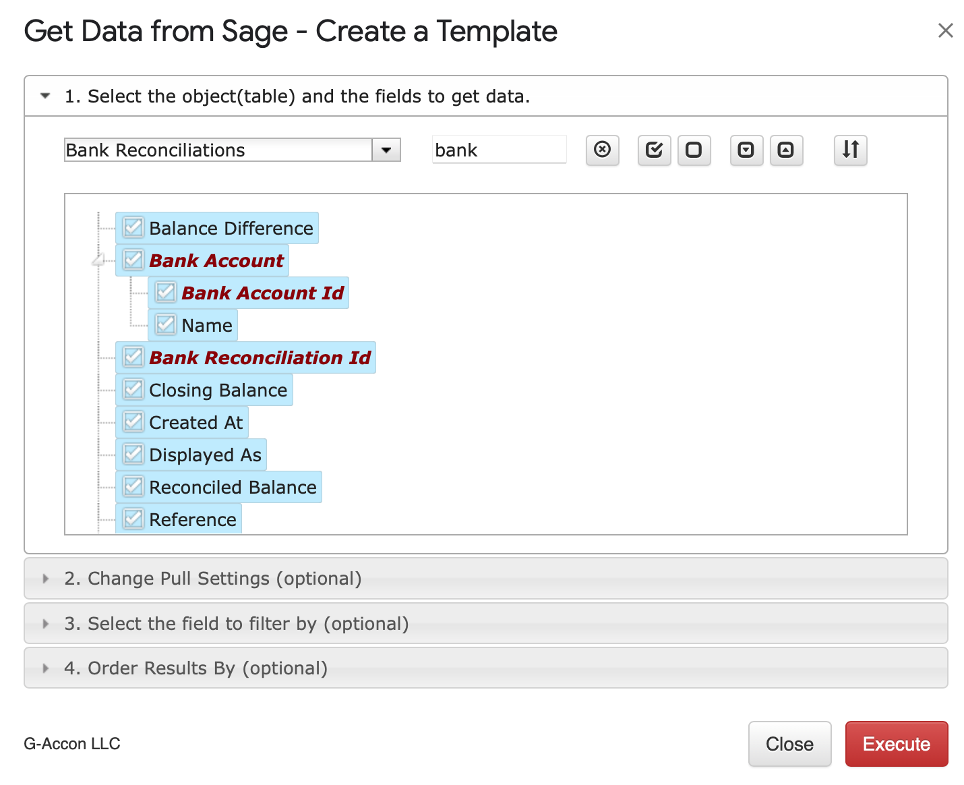The width and height of the screenshot is (964, 785).
Task: Toggle the Reconciled Balance checkbox
Action: coord(133,486)
